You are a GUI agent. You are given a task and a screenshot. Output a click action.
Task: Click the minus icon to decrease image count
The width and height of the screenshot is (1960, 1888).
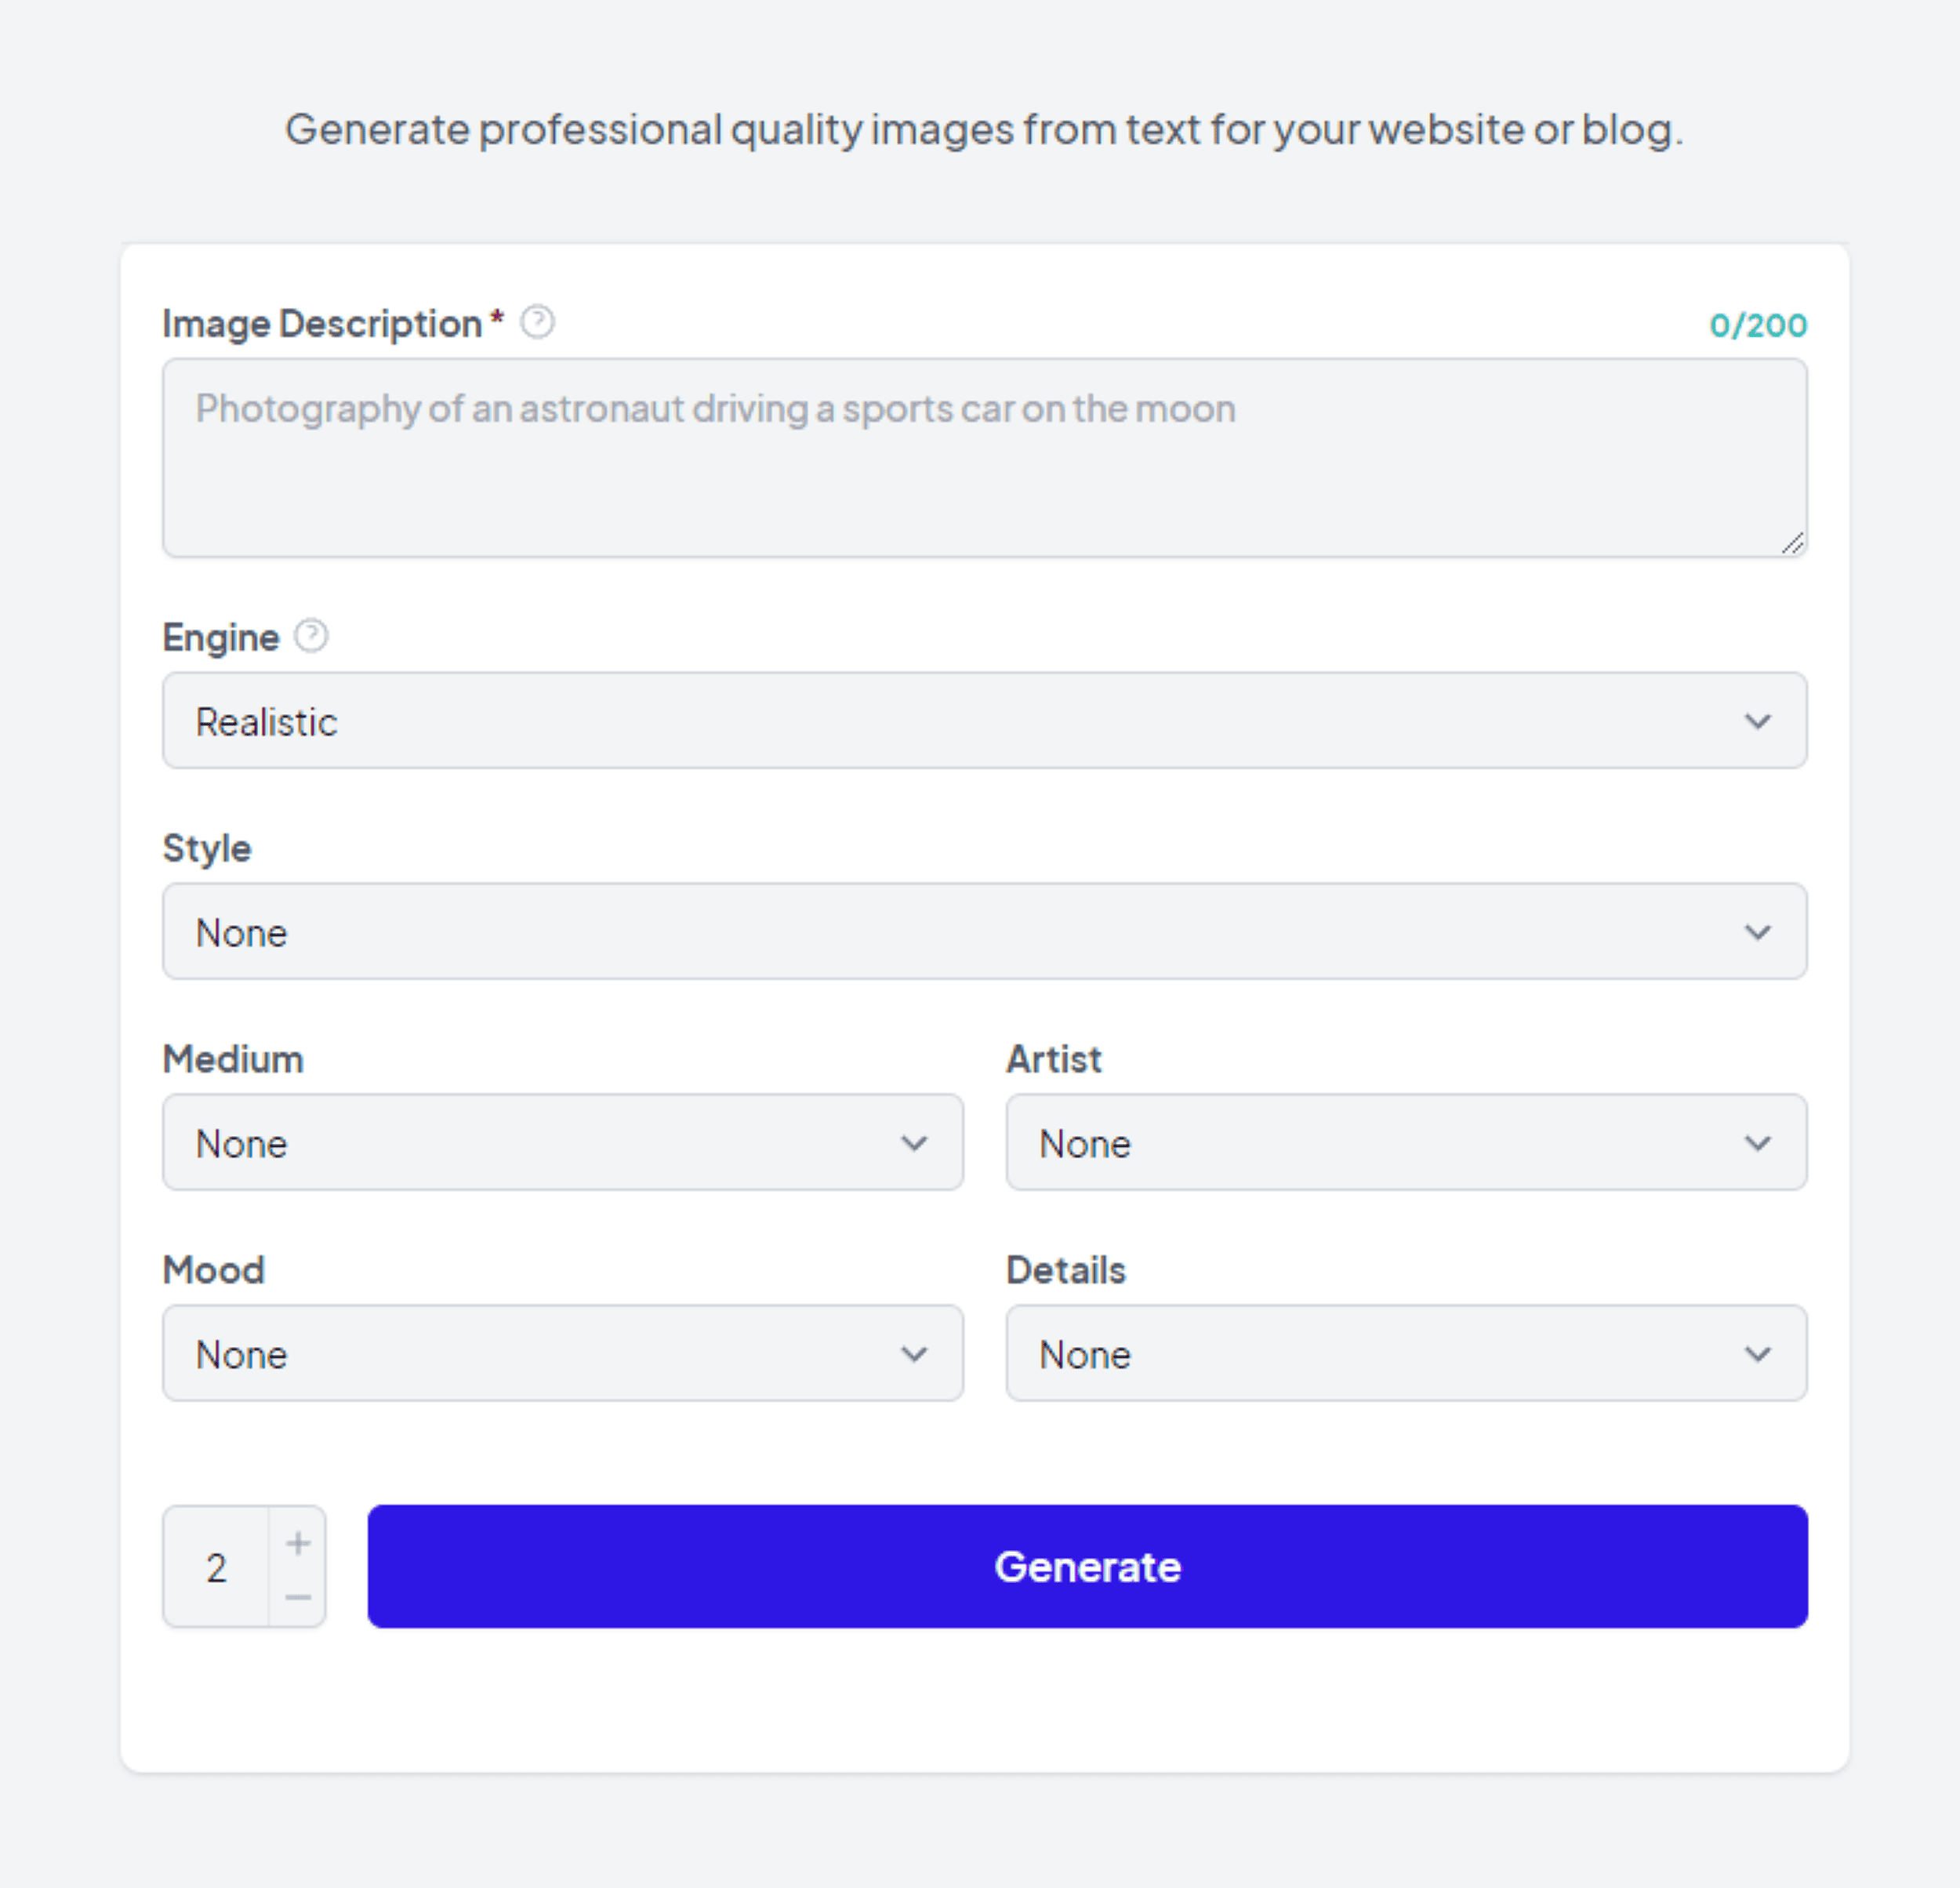[297, 1598]
